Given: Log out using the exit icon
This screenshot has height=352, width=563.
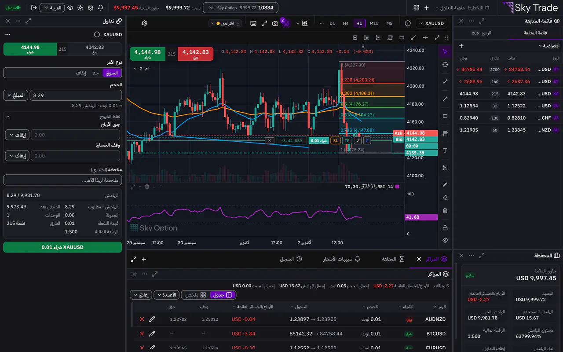Looking at the screenshot, I should coord(34,7).
